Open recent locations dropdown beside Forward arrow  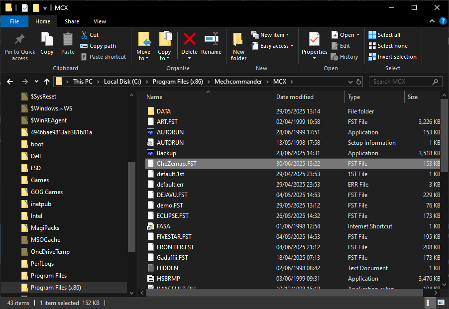pos(36,82)
